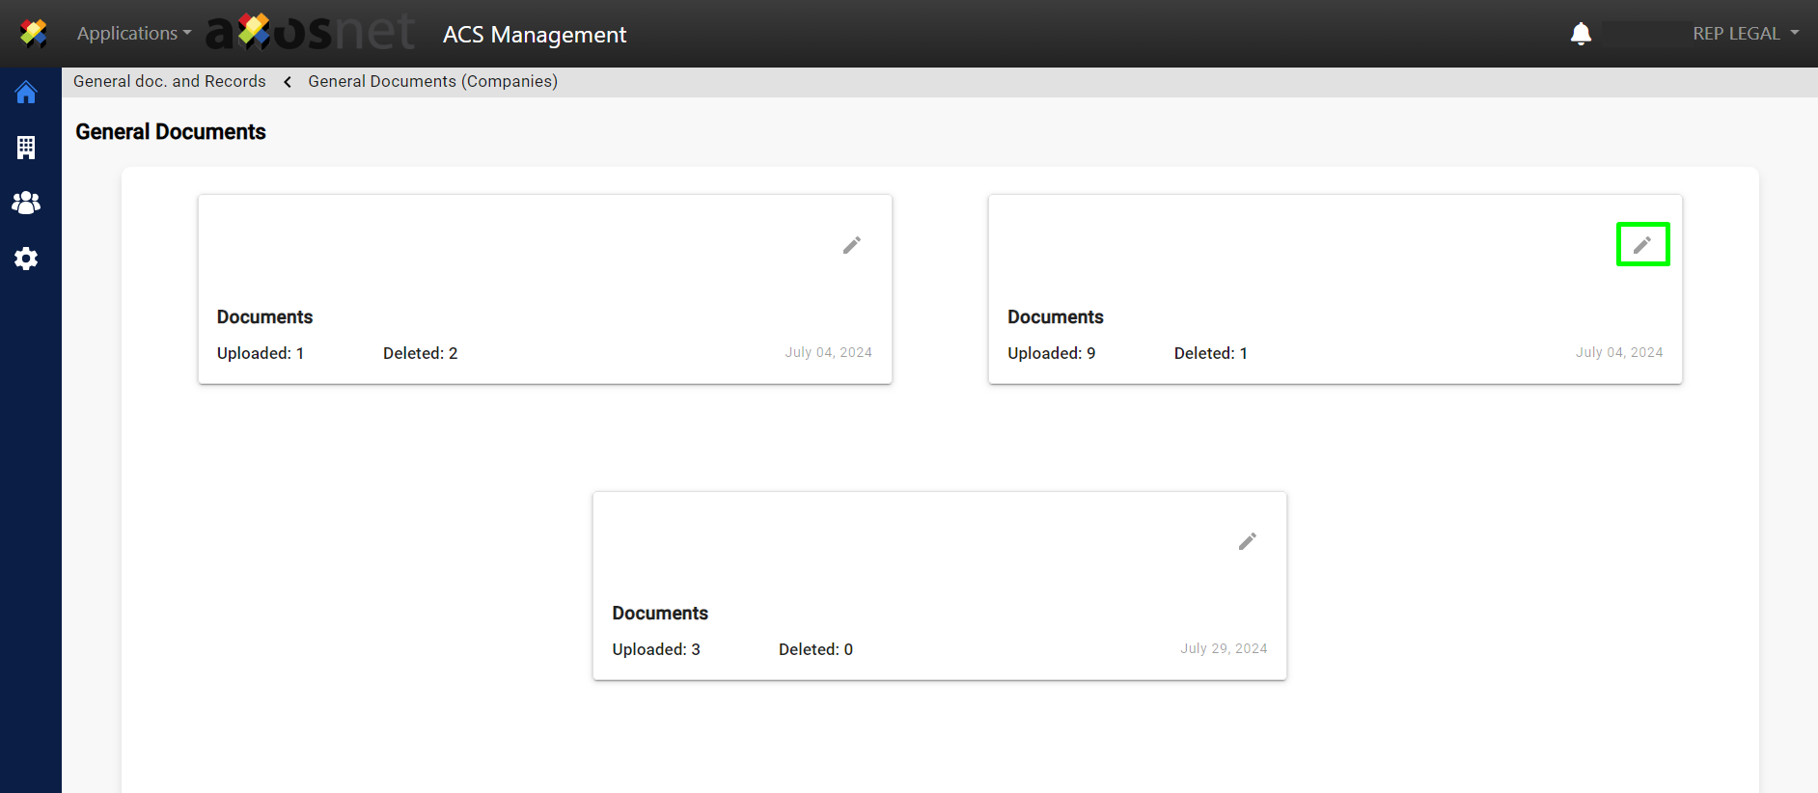
Task: Edit the card with Uploaded: 1
Action: point(851,245)
